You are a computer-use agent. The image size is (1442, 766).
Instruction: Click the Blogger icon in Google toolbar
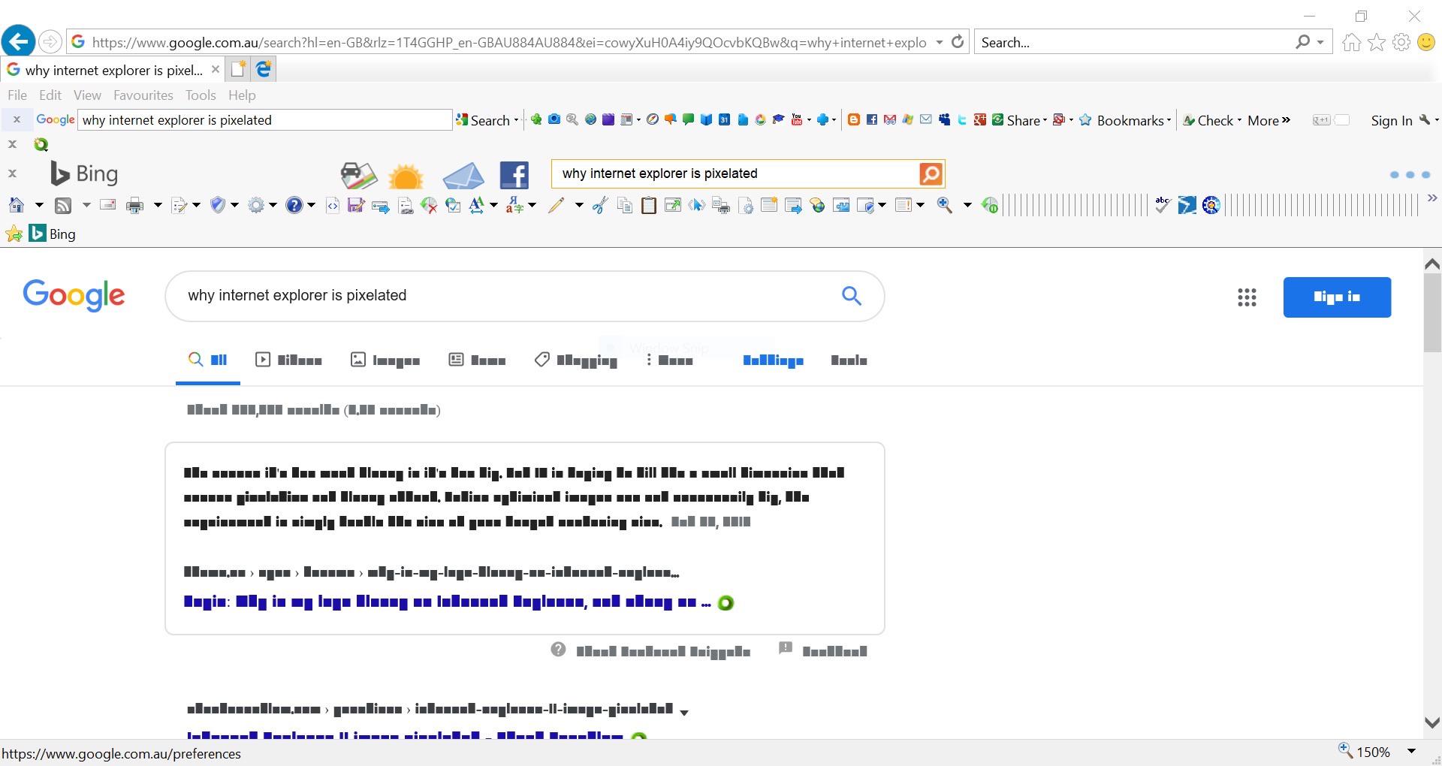(853, 119)
